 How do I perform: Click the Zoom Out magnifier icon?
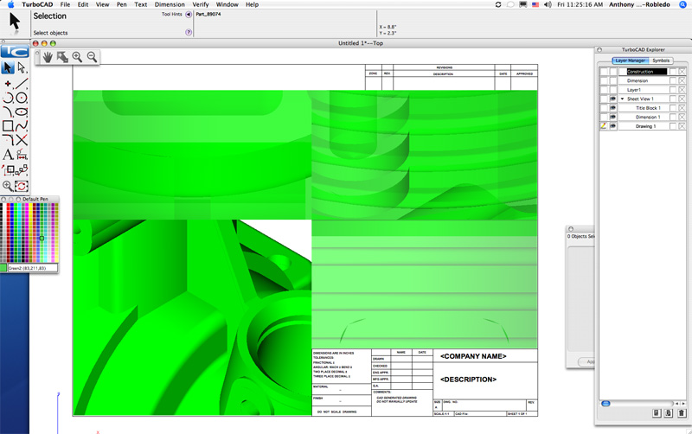coord(91,57)
